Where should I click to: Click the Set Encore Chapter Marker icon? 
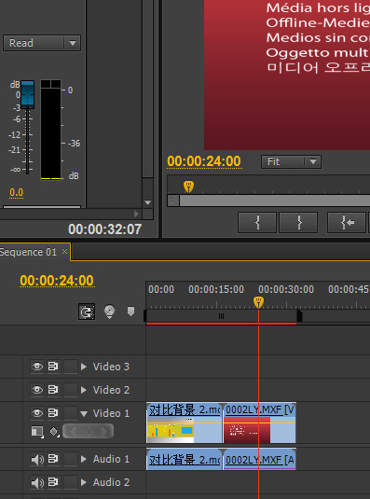pyautogui.click(x=109, y=312)
